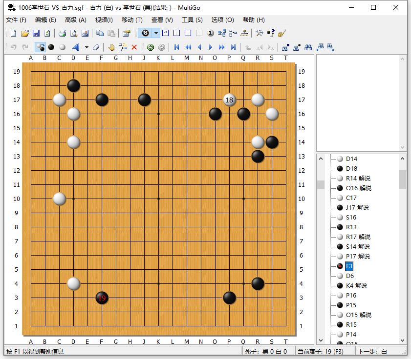Open the dropdown beside the text label tool
This screenshot has height=359, width=411.
(87, 47)
